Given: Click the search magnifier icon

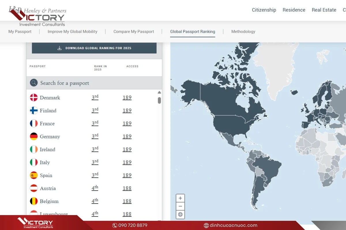Looking at the screenshot, I should click(x=34, y=83).
